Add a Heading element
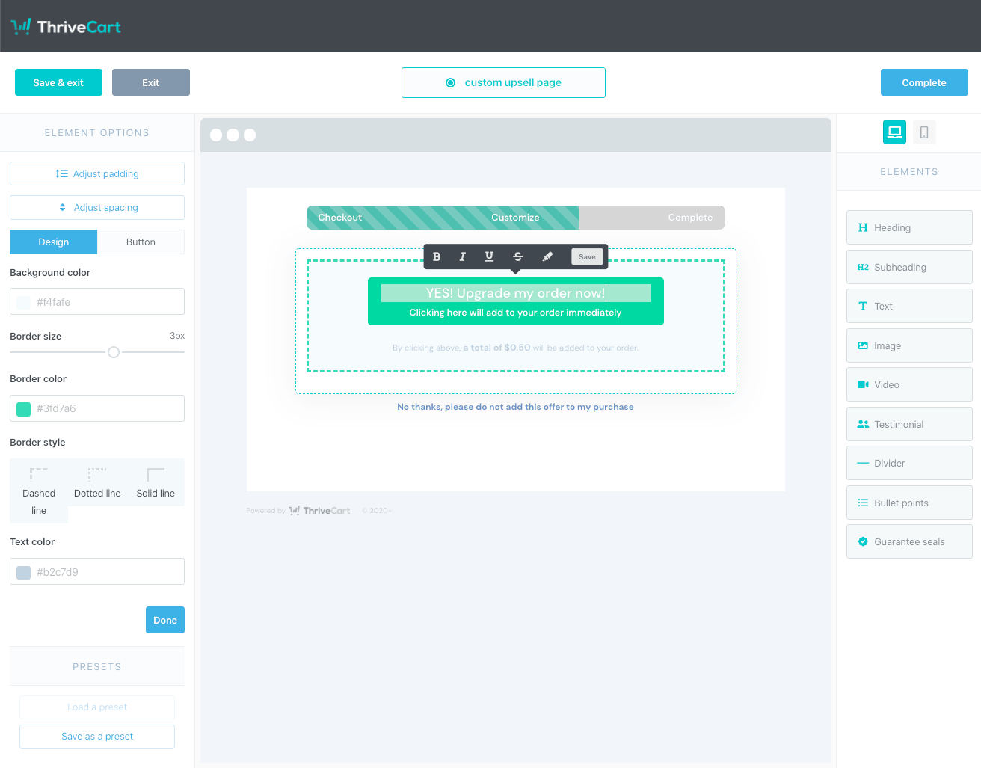This screenshot has width=981, height=768. (x=909, y=227)
